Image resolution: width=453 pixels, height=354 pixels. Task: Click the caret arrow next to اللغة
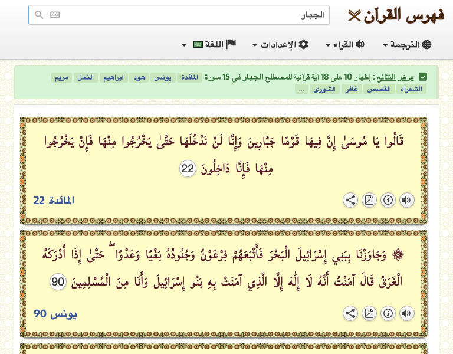coord(184,45)
